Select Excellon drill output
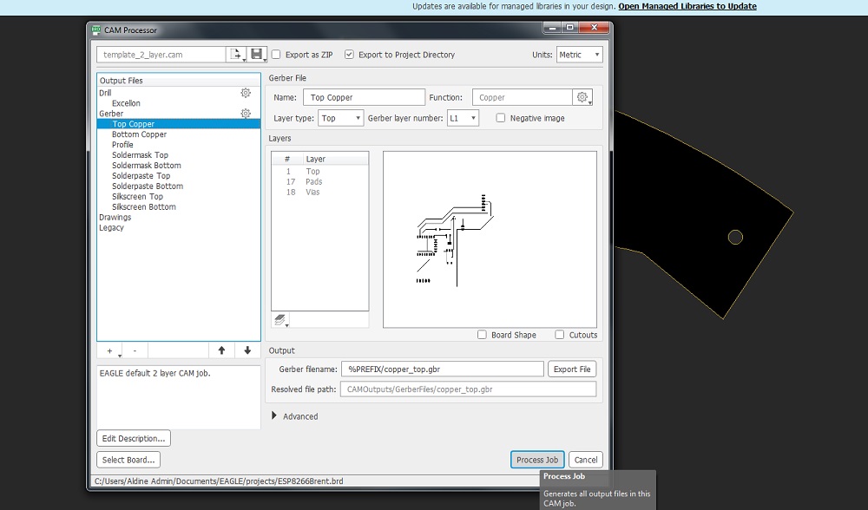 (126, 103)
